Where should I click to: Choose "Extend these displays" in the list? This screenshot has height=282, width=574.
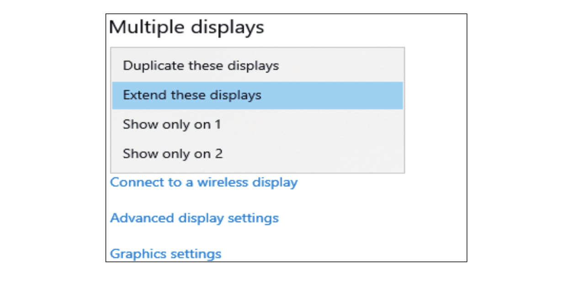point(192,95)
